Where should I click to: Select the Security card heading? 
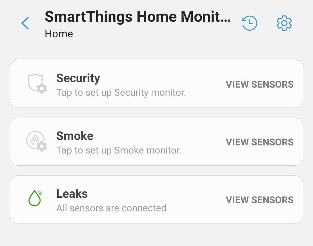pyautogui.click(x=78, y=78)
